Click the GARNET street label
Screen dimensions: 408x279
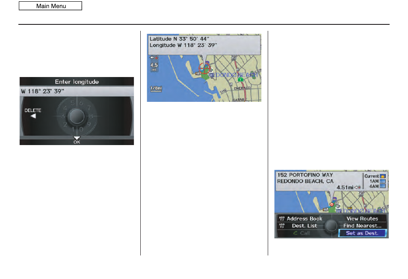[239, 100]
